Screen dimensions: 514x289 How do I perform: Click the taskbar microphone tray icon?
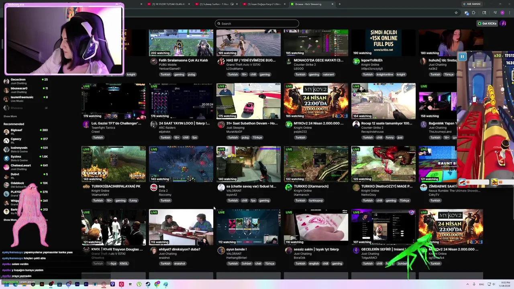coord(474,284)
